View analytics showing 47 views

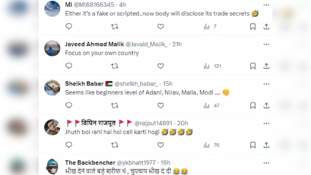pyautogui.click(x=212, y=106)
